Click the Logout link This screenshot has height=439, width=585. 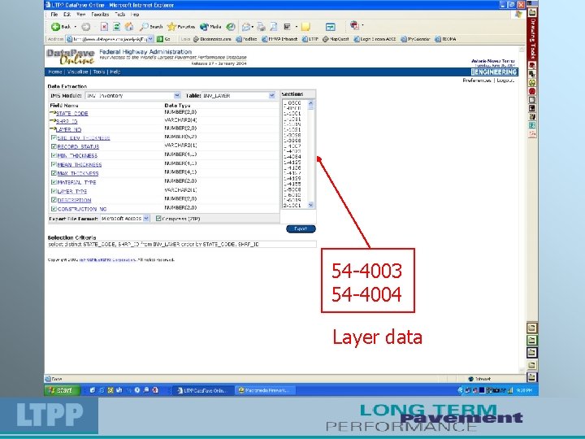pyautogui.click(x=505, y=80)
